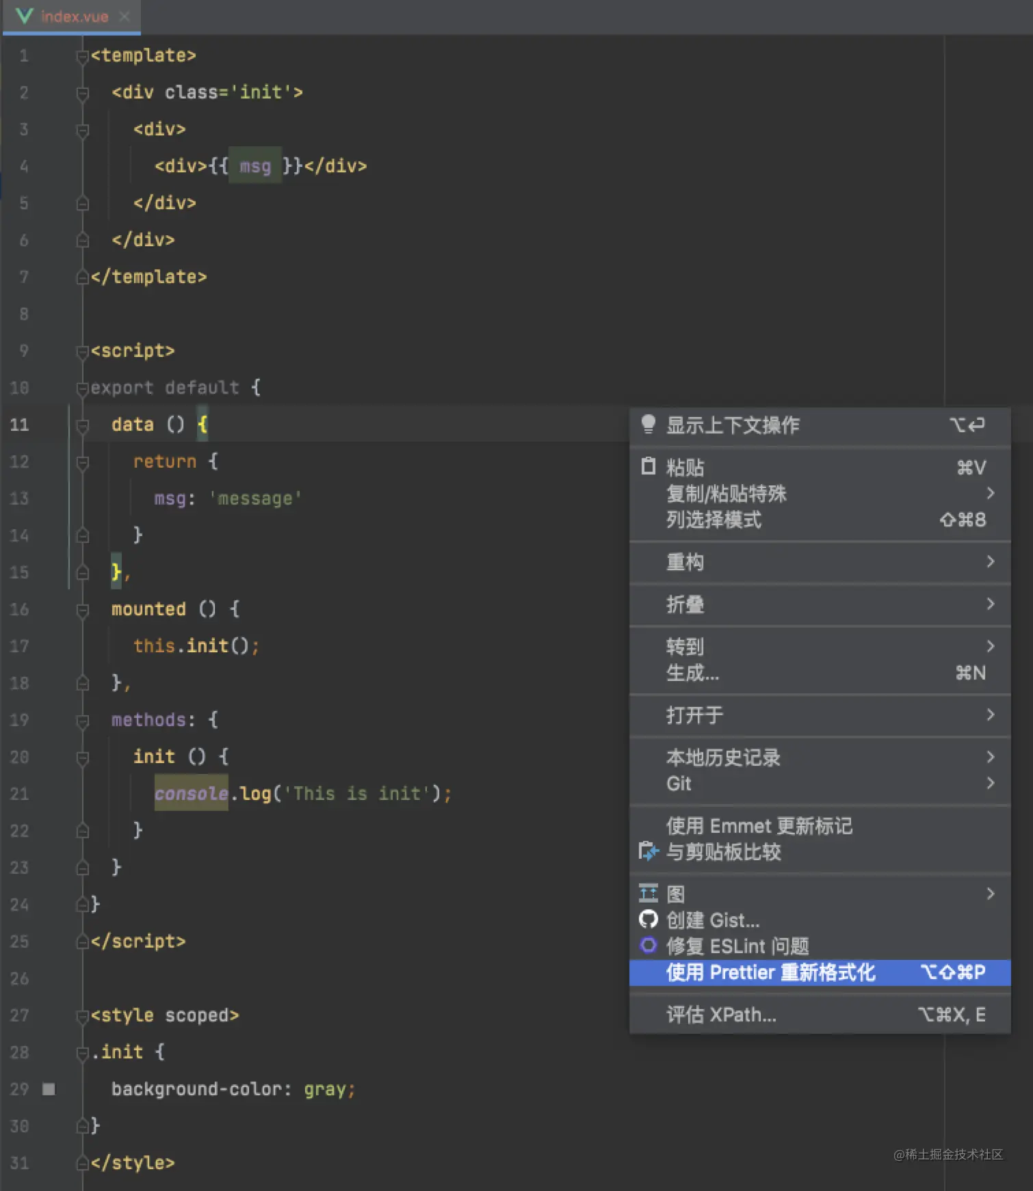Viewport: 1033px width, 1191px height.
Task: Collapse the .init CSS rule fold on line 28
Action: pos(83,1053)
